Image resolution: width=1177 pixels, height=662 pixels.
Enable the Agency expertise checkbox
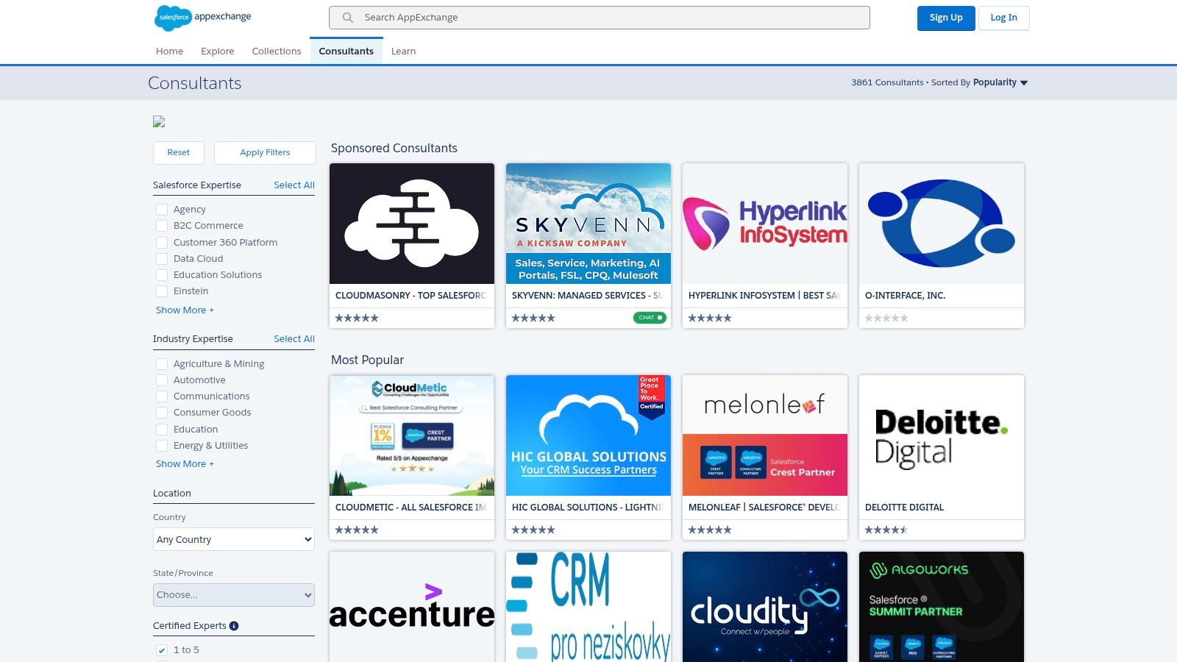click(162, 210)
